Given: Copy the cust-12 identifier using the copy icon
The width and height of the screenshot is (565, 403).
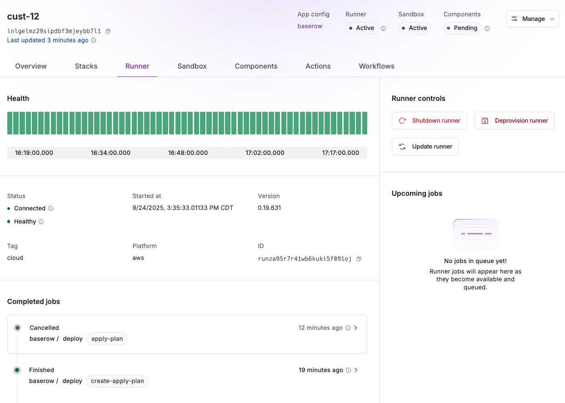Looking at the screenshot, I should tap(108, 31).
